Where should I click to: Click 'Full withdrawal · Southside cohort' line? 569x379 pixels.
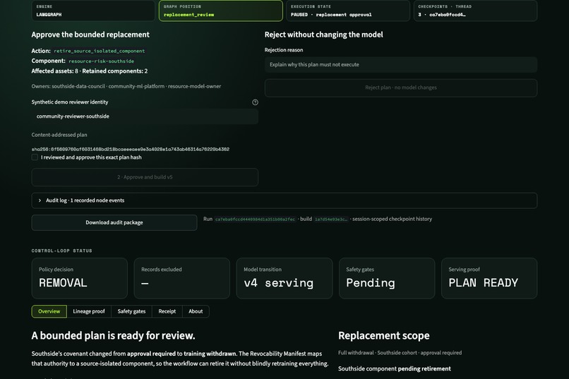point(400,353)
